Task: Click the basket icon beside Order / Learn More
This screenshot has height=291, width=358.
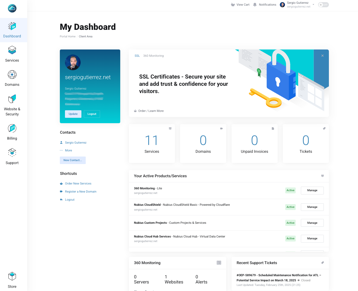Action: (135, 111)
